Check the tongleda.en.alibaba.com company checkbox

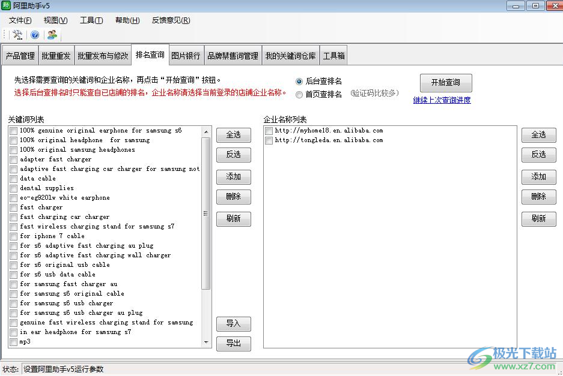tap(269, 140)
